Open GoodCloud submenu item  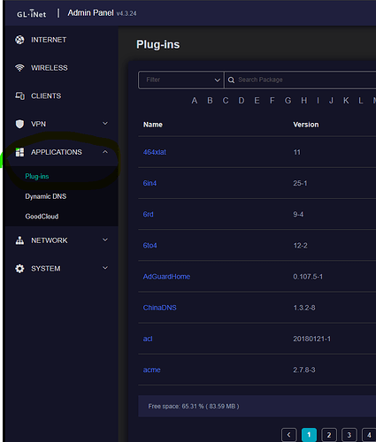(x=42, y=217)
